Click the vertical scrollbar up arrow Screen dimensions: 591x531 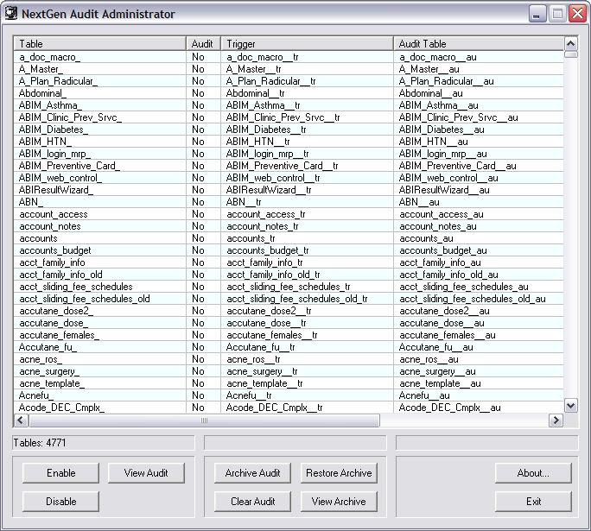570,44
